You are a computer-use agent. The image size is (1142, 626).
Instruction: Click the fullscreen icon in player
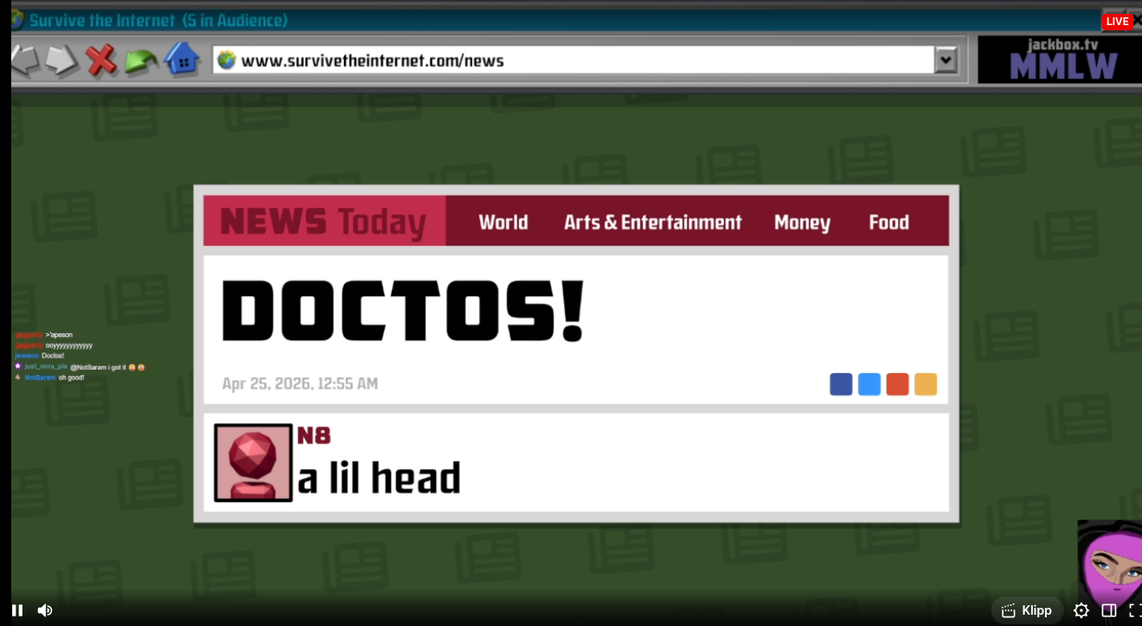[1134, 610]
